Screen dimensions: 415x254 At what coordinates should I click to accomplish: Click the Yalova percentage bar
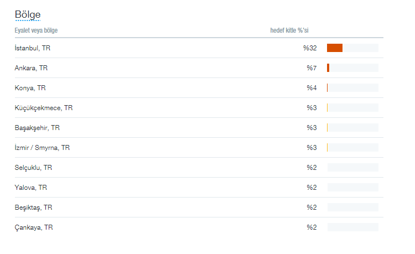coord(352,188)
